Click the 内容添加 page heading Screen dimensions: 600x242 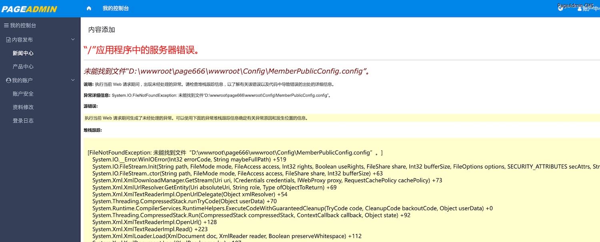[102, 30]
